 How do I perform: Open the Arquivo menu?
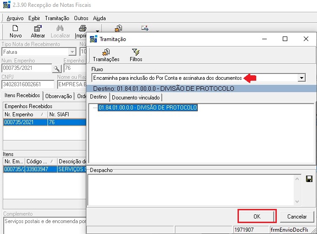[x=15, y=18]
